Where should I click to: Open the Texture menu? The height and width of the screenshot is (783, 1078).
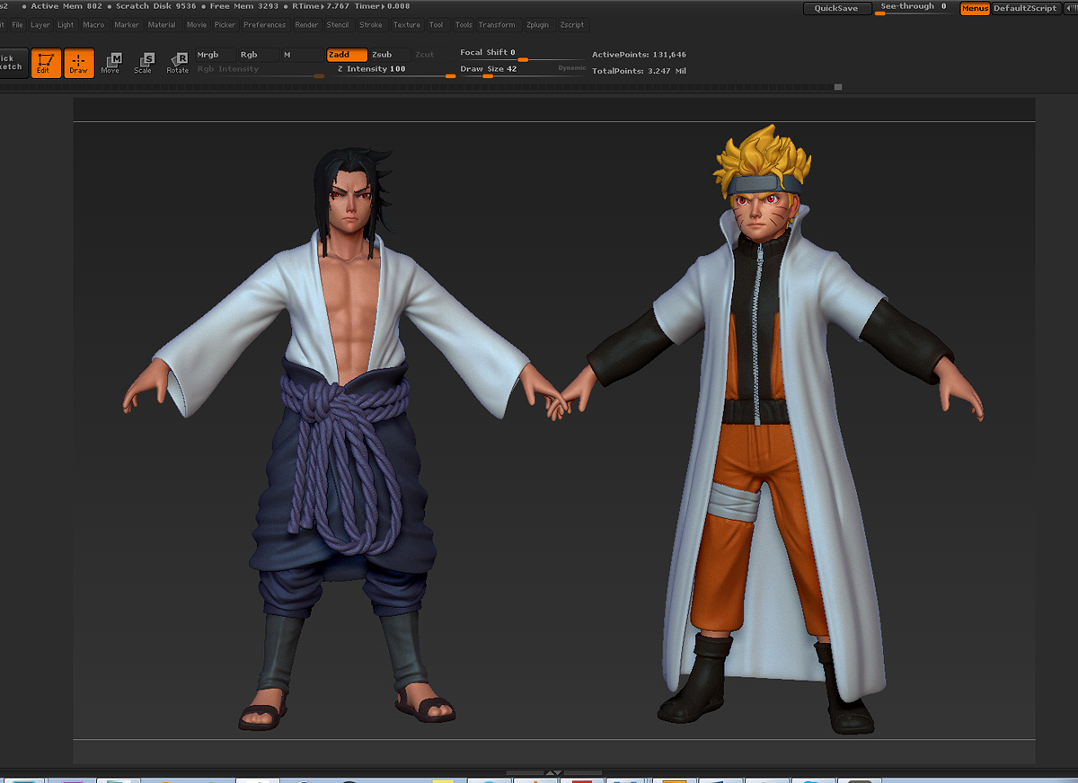pos(407,25)
